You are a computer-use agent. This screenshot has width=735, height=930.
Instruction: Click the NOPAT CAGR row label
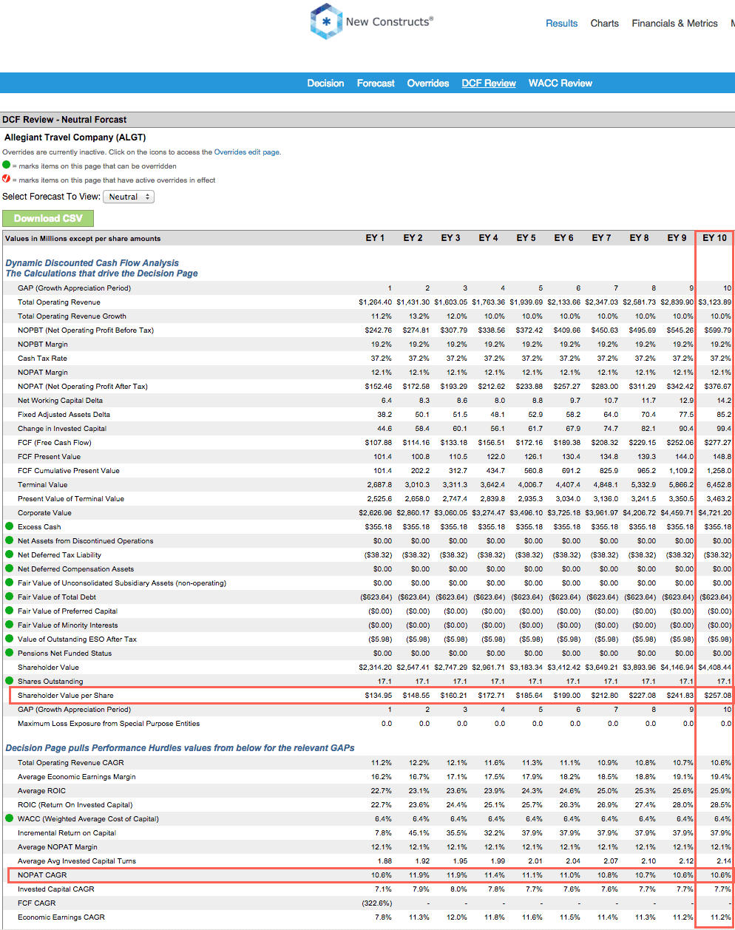pos(42,875)
